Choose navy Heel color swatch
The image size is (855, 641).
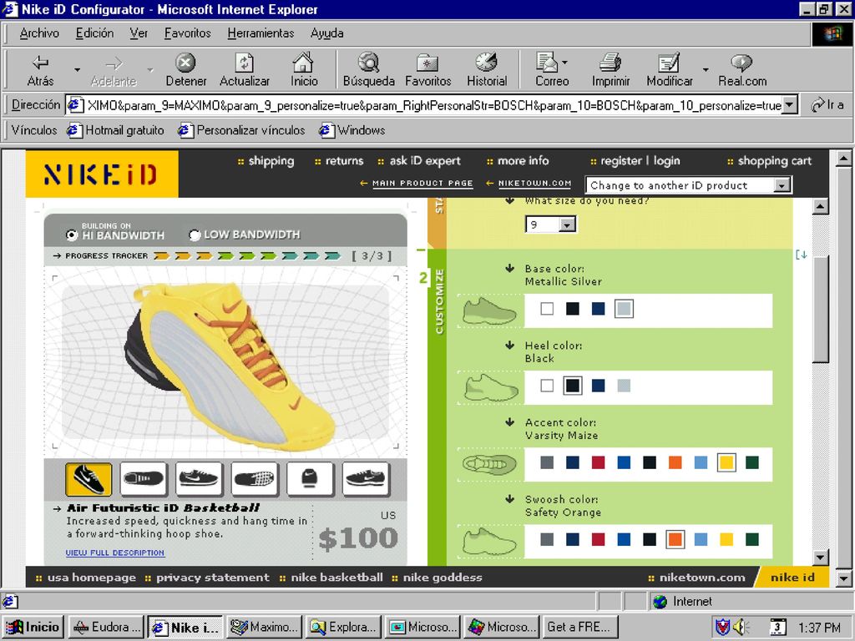click(598, 386)
